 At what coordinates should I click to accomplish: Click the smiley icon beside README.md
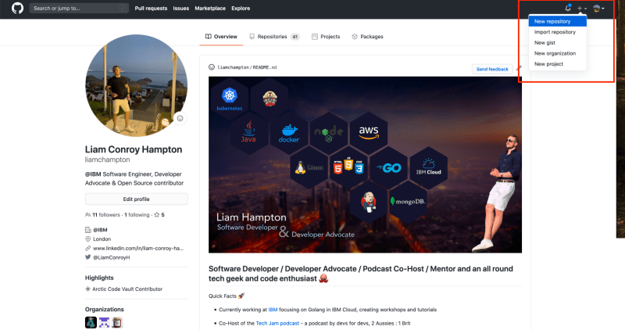point(212,67)
